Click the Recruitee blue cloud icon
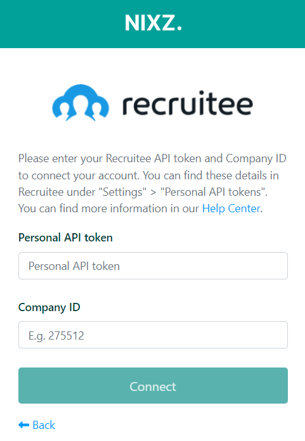The image size is (305, 441). point(81,103)
